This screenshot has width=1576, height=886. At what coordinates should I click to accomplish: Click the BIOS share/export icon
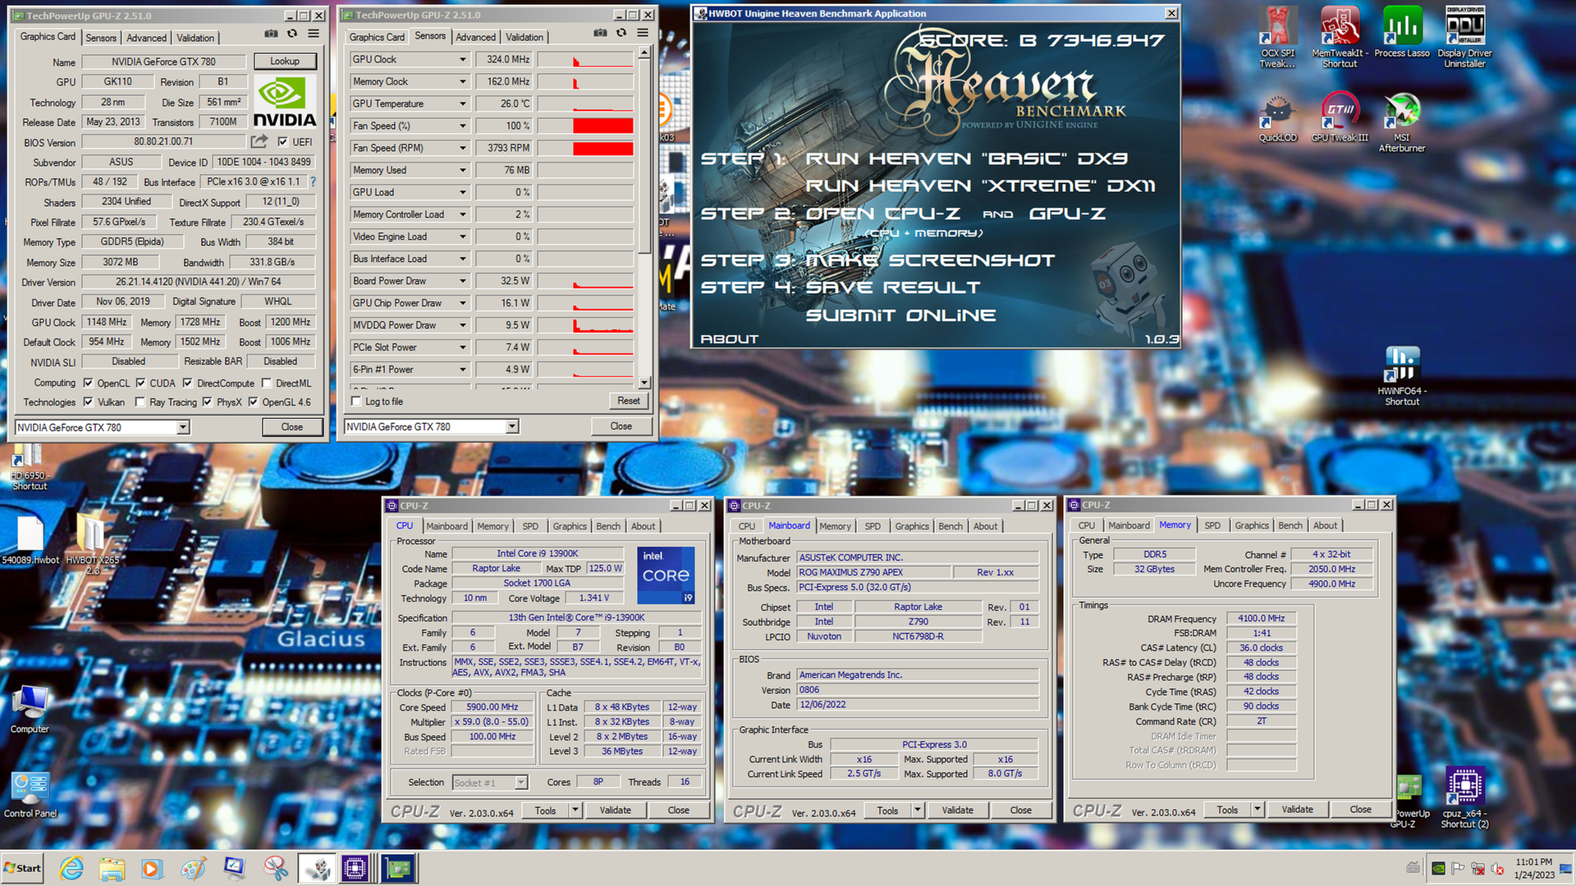click(259, 141)
